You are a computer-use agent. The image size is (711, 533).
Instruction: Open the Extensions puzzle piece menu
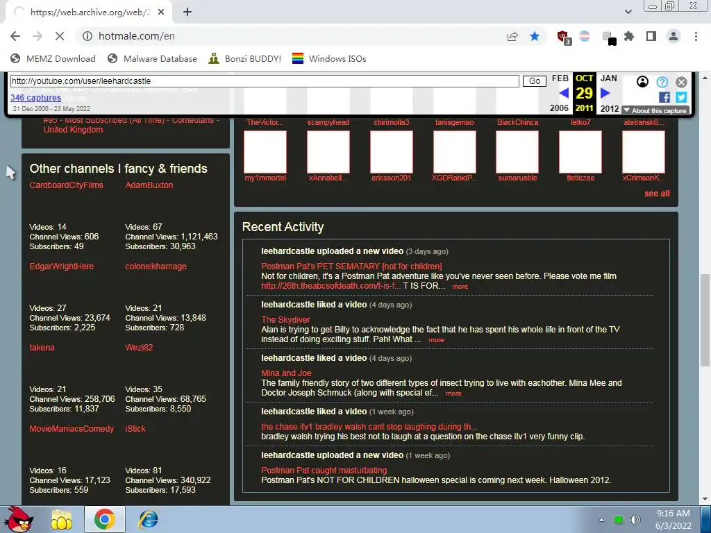[629, 36]
